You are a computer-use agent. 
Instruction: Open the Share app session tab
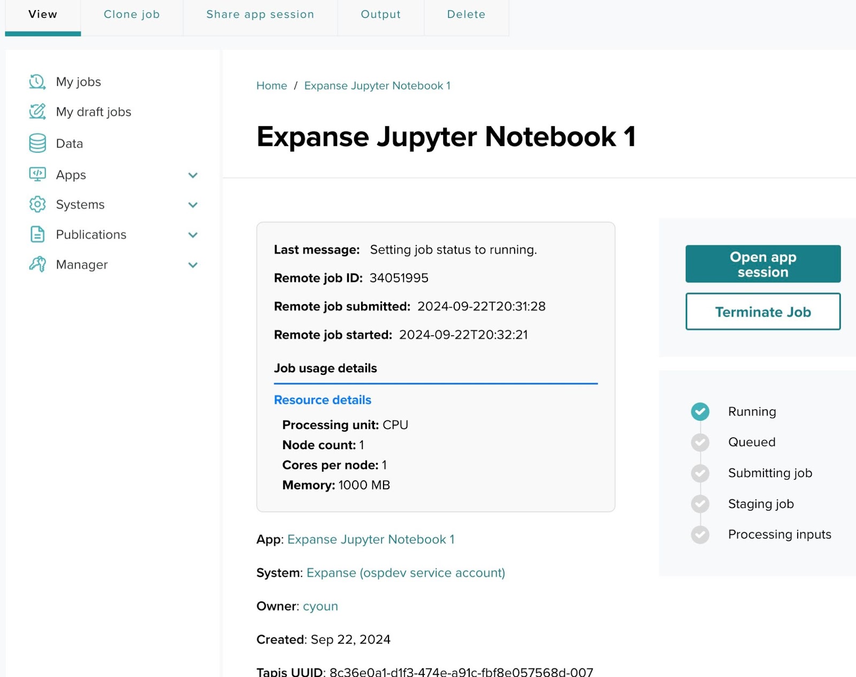tap(260, 14)
